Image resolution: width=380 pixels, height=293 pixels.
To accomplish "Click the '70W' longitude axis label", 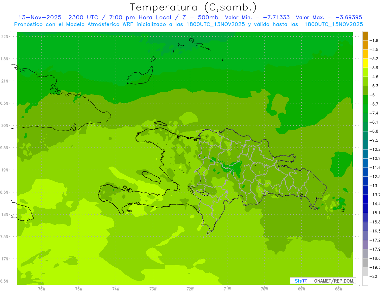I will [x=264, y=289].
